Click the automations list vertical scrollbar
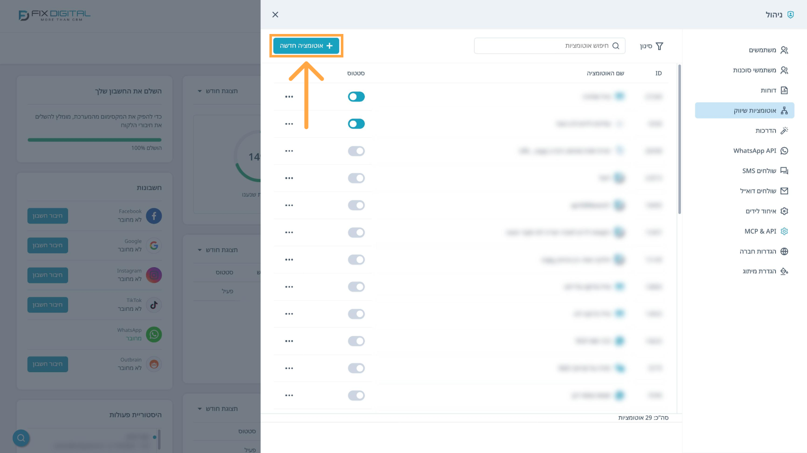 tap(679, 139)
